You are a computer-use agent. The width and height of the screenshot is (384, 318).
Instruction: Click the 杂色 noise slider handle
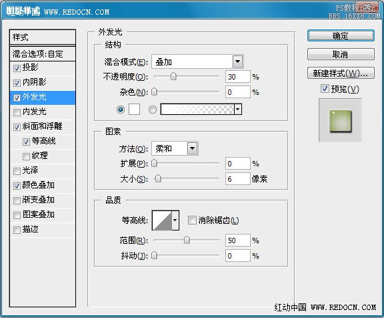click(154, 92)
